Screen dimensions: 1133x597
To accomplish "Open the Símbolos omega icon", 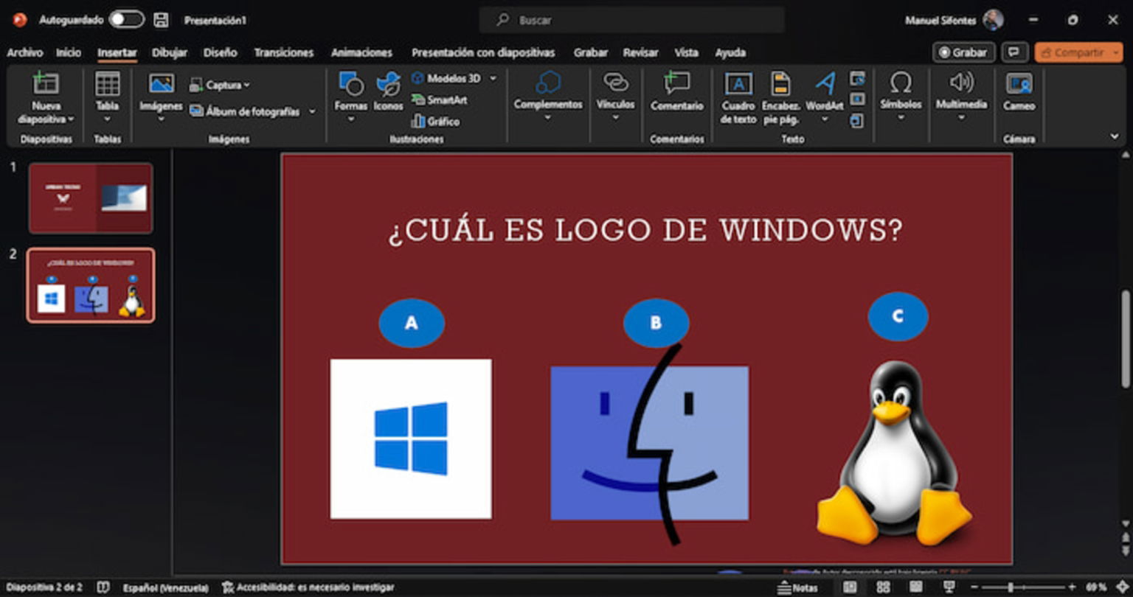I will (901, 83).
